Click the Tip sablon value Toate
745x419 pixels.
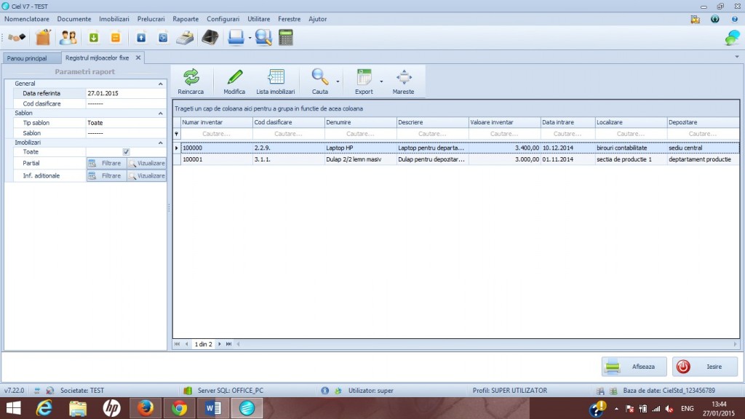pos(126,123)
